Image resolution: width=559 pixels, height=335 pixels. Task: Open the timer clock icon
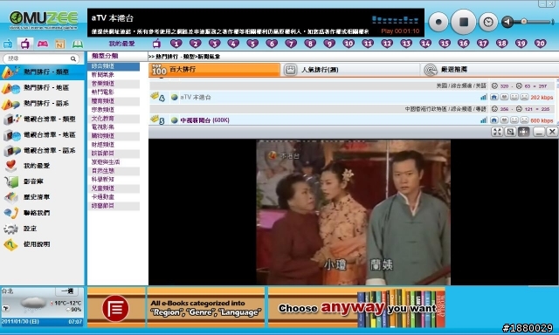click(x=488, y=22)
